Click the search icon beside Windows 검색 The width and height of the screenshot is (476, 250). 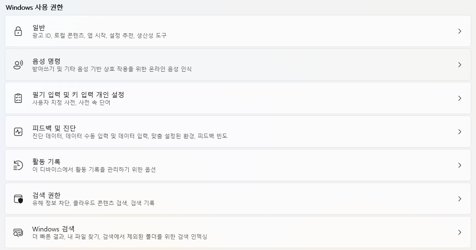[18, 232]
